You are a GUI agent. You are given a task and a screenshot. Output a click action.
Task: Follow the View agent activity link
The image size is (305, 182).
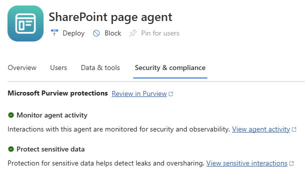(x=261, y=129)
